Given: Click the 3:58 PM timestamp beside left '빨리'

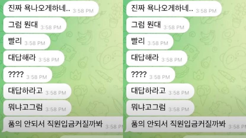Looking at the screenshot, I should pos(35,43).
